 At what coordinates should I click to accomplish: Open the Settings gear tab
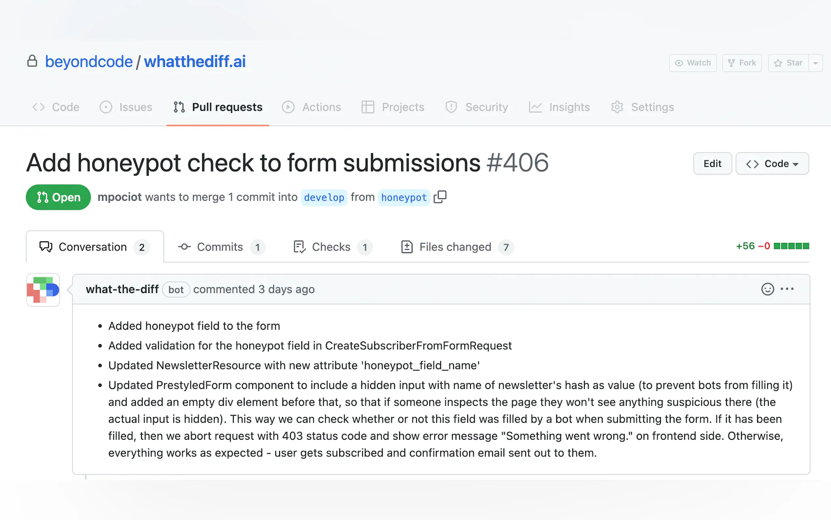(x=643, y=107)
